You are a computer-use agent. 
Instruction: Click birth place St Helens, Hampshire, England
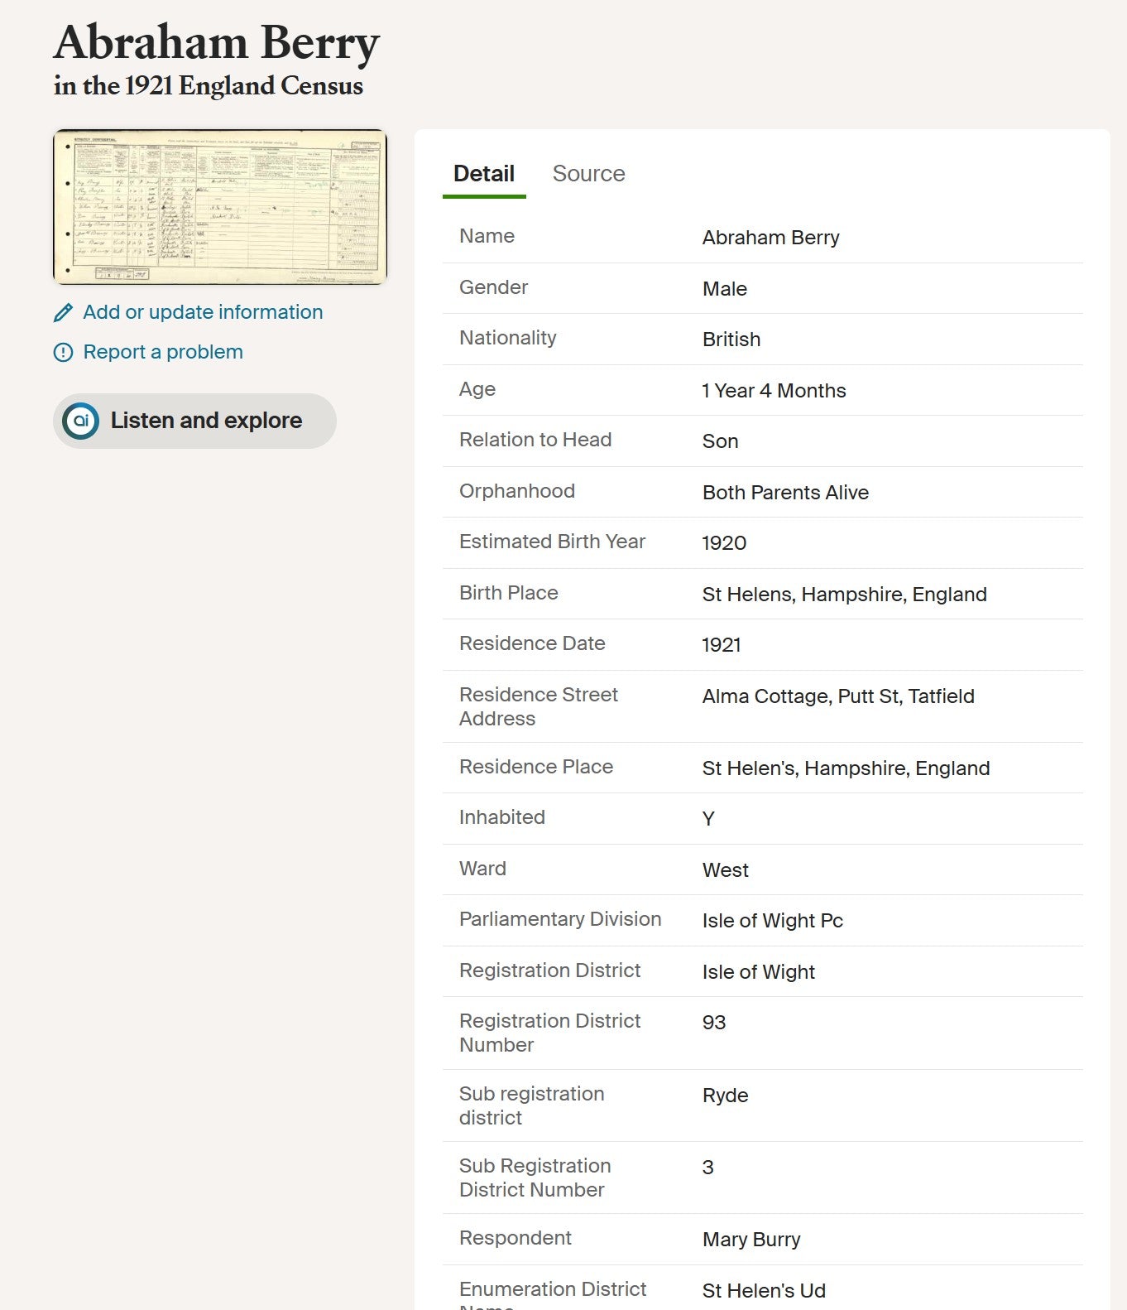click(x=844, y=595)
